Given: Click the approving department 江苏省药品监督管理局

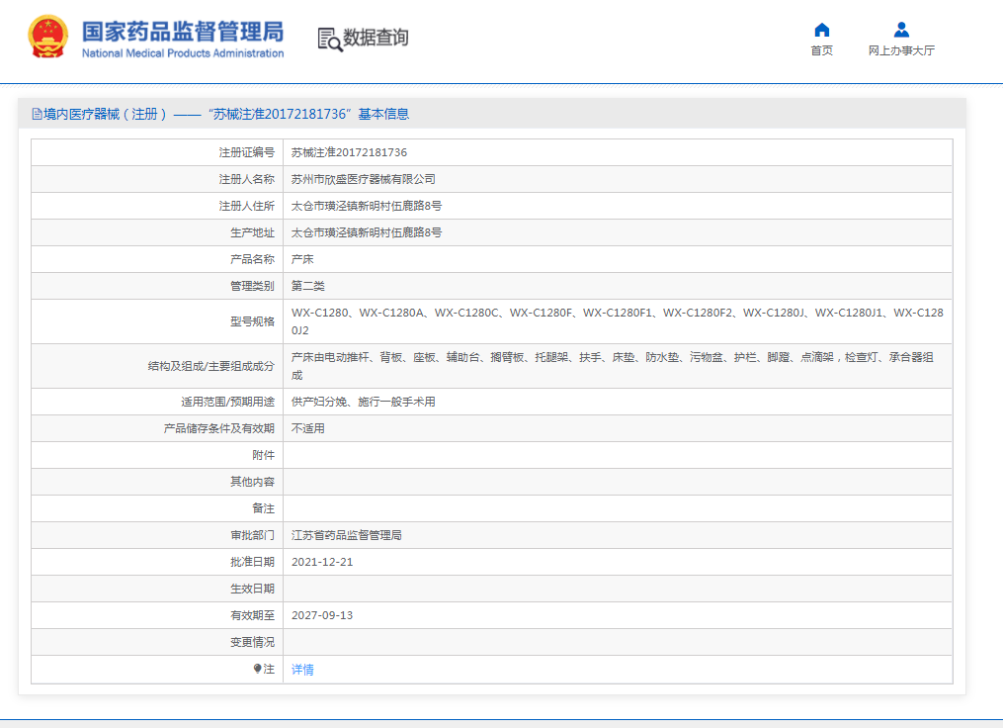Looking at the screenshot, I should tap(346, 535).
